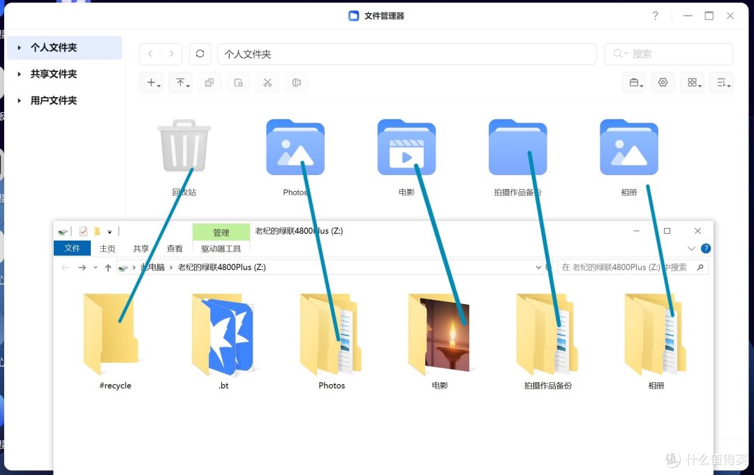Expand the Explorer address bar history dropdown
The width and height of the screenshot is (754, 475).
pyautogui.click(x=538, y=268)
